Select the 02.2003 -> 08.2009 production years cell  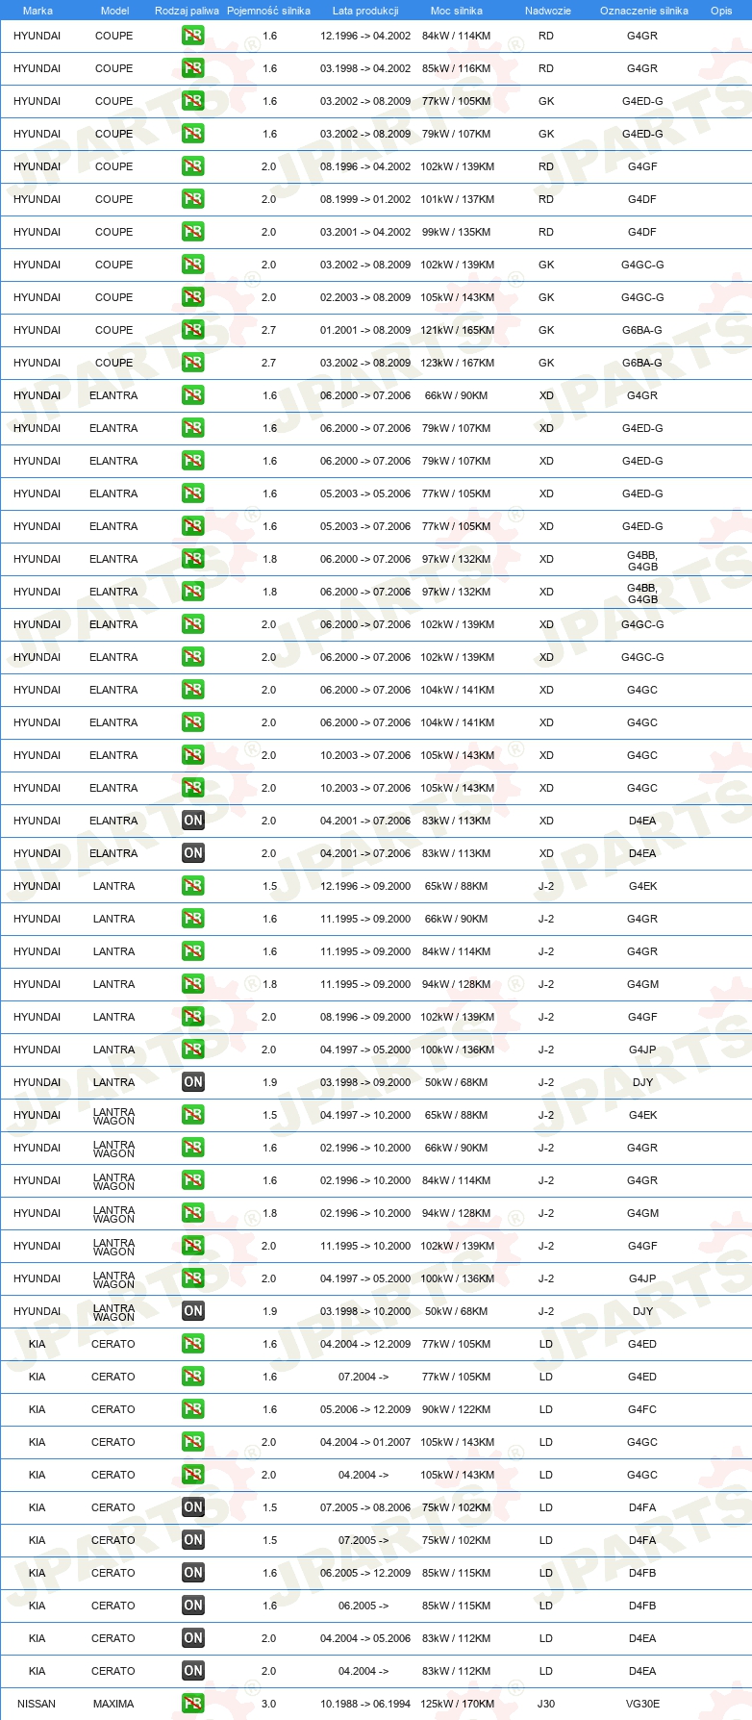tap(365, 297)
